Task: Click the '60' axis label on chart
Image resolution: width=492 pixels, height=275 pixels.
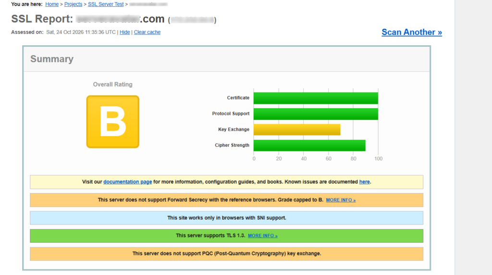Action: (329, 159)
